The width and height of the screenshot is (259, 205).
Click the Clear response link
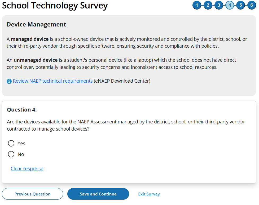(27, 168)
